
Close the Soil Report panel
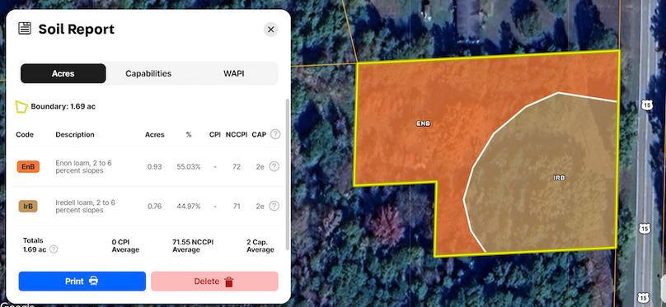tap(270, 30)
